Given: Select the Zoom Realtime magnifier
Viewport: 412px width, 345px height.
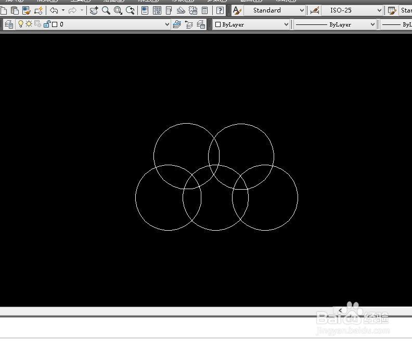Looking at the screenshot, I should pyautogui.click(x=106, y=10).
